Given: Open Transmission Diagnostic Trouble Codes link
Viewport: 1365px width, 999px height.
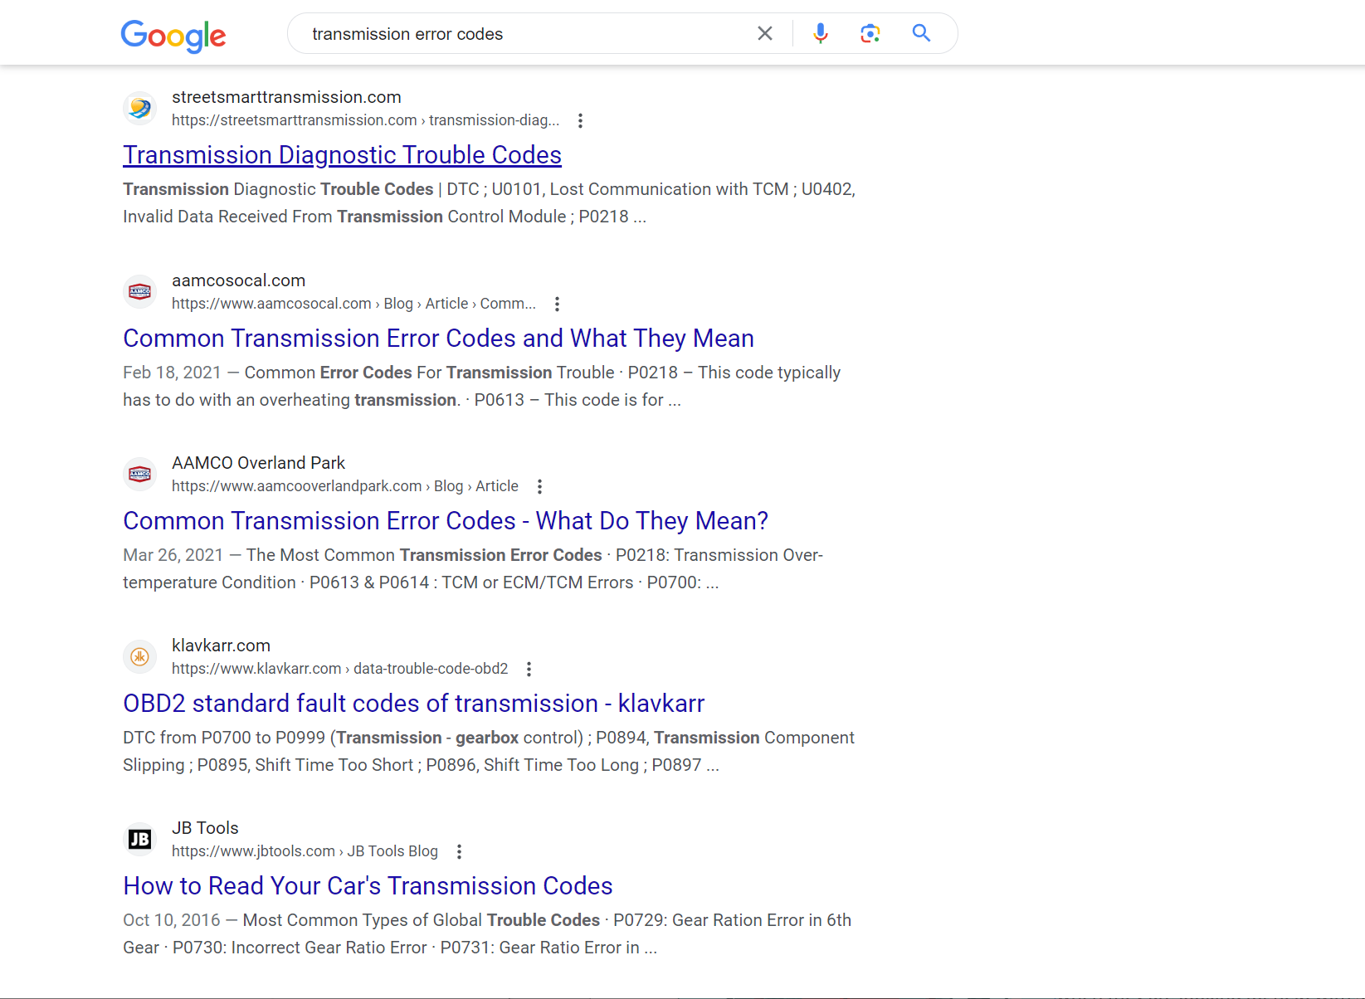Looking at the screenshot, I should click(342, 155).
